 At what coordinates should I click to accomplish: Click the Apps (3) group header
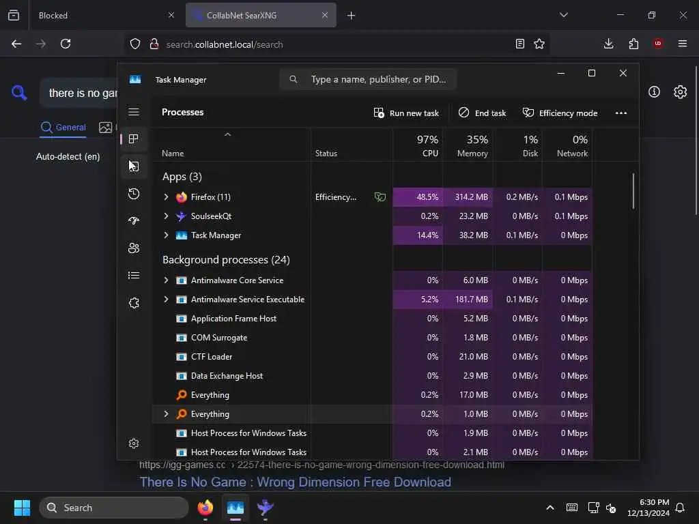(182, 177)
